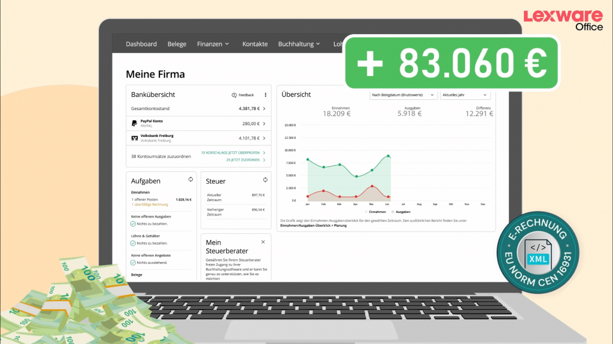This screenshot has width=613, height=344.
Task: Click the check icon under Keine offenen Ausgaben
Action: coord(133,224)
